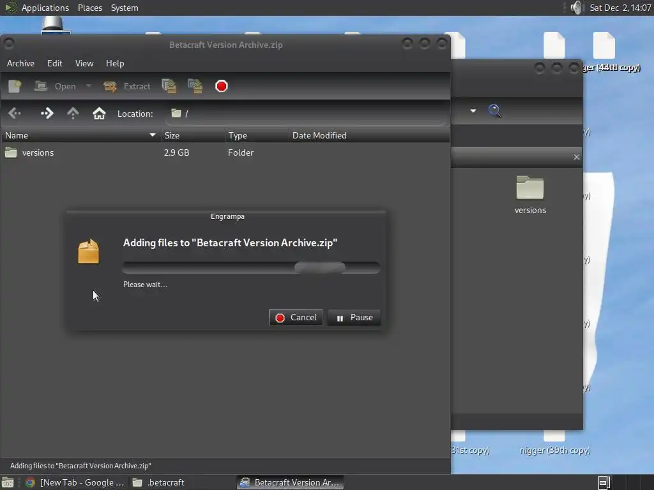Click the new archive toolbar icon
This screenshot has height=490, width=654.
(15, 86)
